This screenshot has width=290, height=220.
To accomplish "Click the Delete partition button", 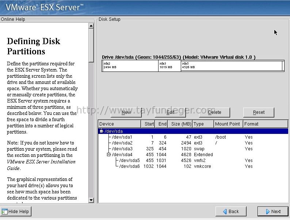I will 214,112.
